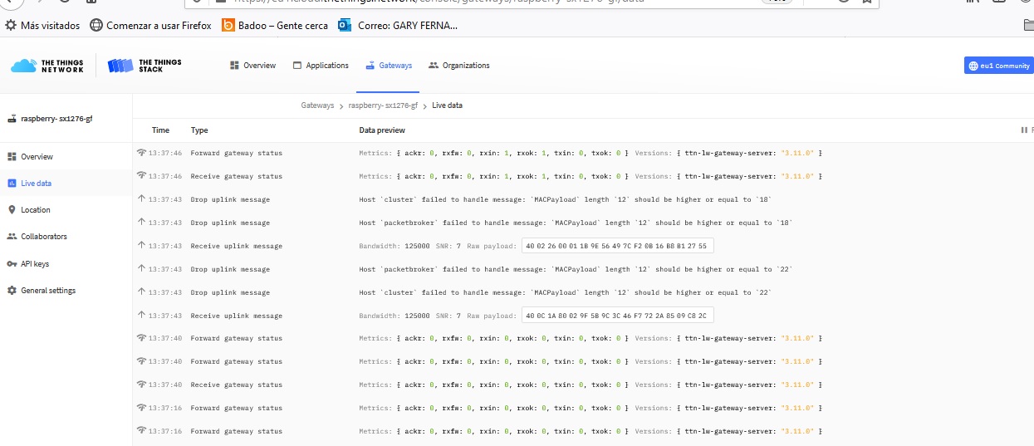Select Live data in the sidebar
Screen dimensions: 1034x446
36,184
